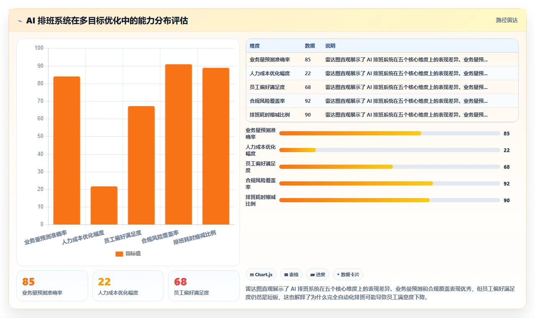The width and height of the screenshot is (535, 318).
Task: Click the 业务量预测准确率 chart bar
Action: (x=67, y=150)
